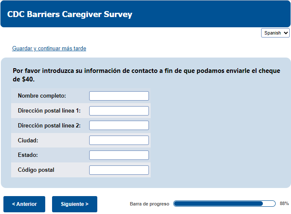
Task: Click the blue progress bar
Action: click(224, 204)
